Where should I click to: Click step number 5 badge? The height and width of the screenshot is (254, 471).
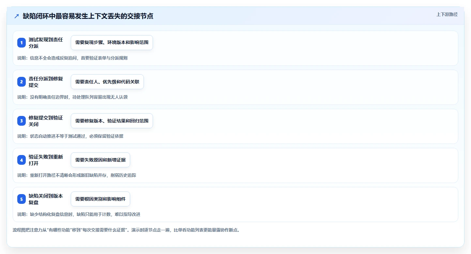22,199
